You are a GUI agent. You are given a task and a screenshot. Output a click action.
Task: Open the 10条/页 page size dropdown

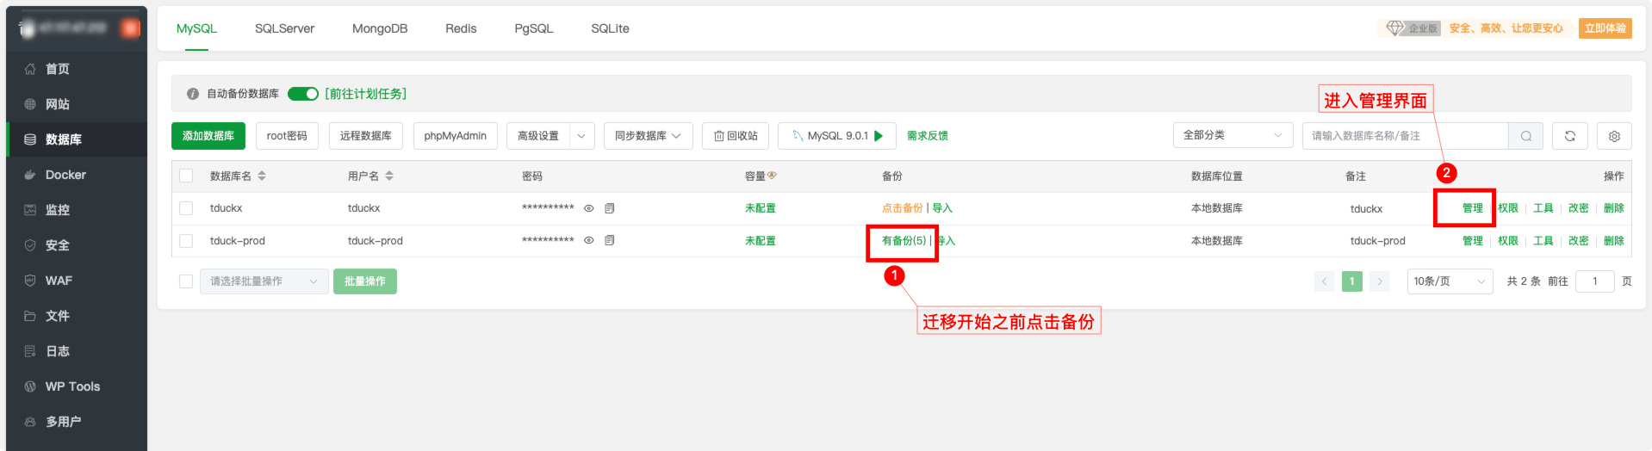1450,281
